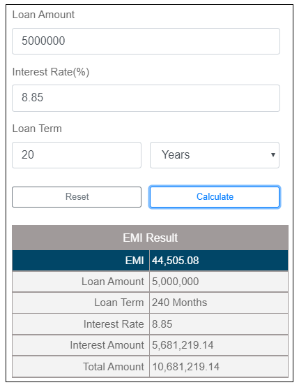Click the EMI value 44,505.08

[176, 261]
